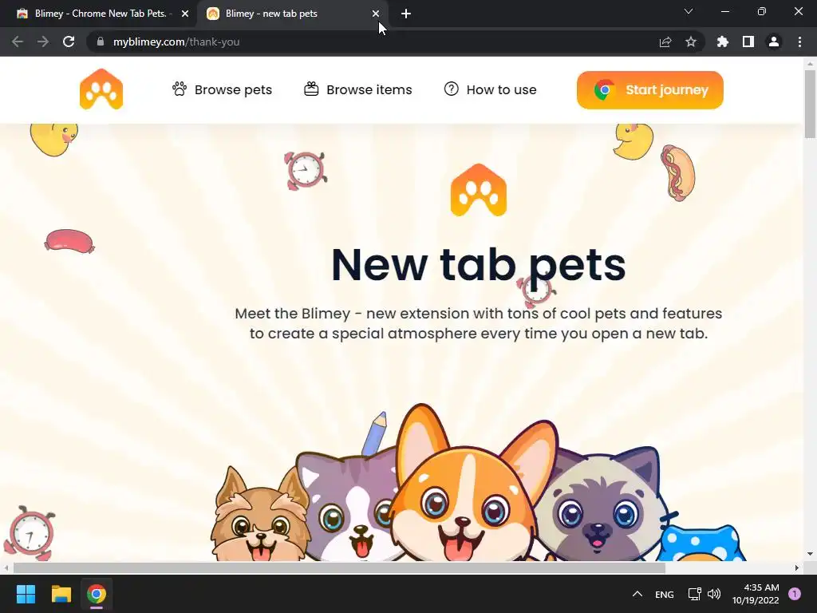
Task: Click the lock icon for site information
Action: tap(101, 42)
